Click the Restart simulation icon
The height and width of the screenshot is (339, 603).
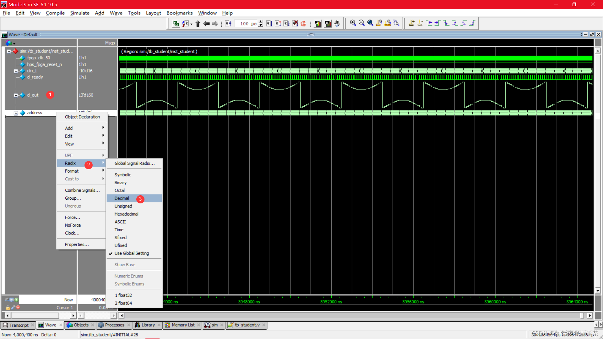tap(228, 24)
